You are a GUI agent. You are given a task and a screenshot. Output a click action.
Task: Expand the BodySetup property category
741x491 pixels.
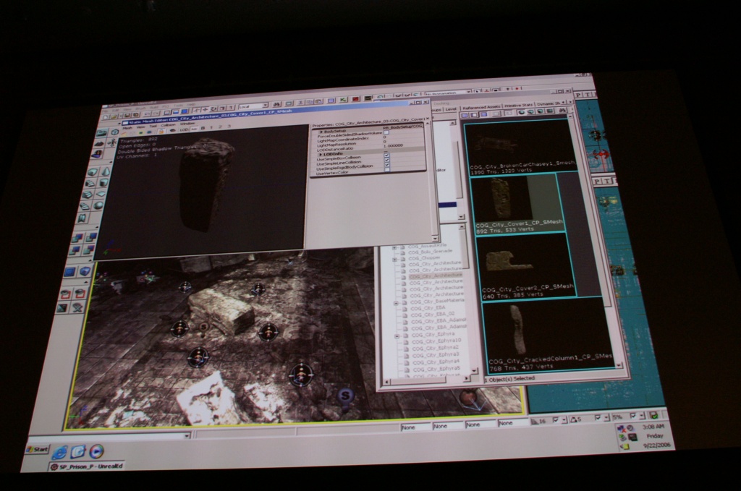322,130
